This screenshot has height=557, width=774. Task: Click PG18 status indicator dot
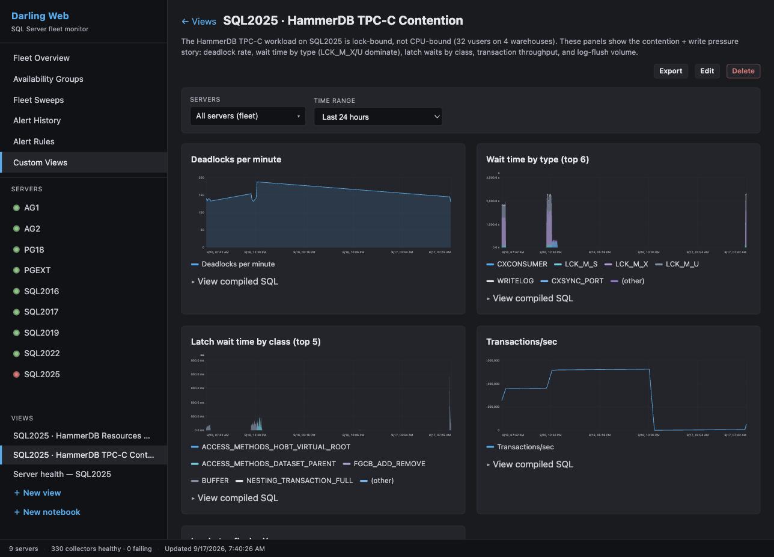click(17, 250)
